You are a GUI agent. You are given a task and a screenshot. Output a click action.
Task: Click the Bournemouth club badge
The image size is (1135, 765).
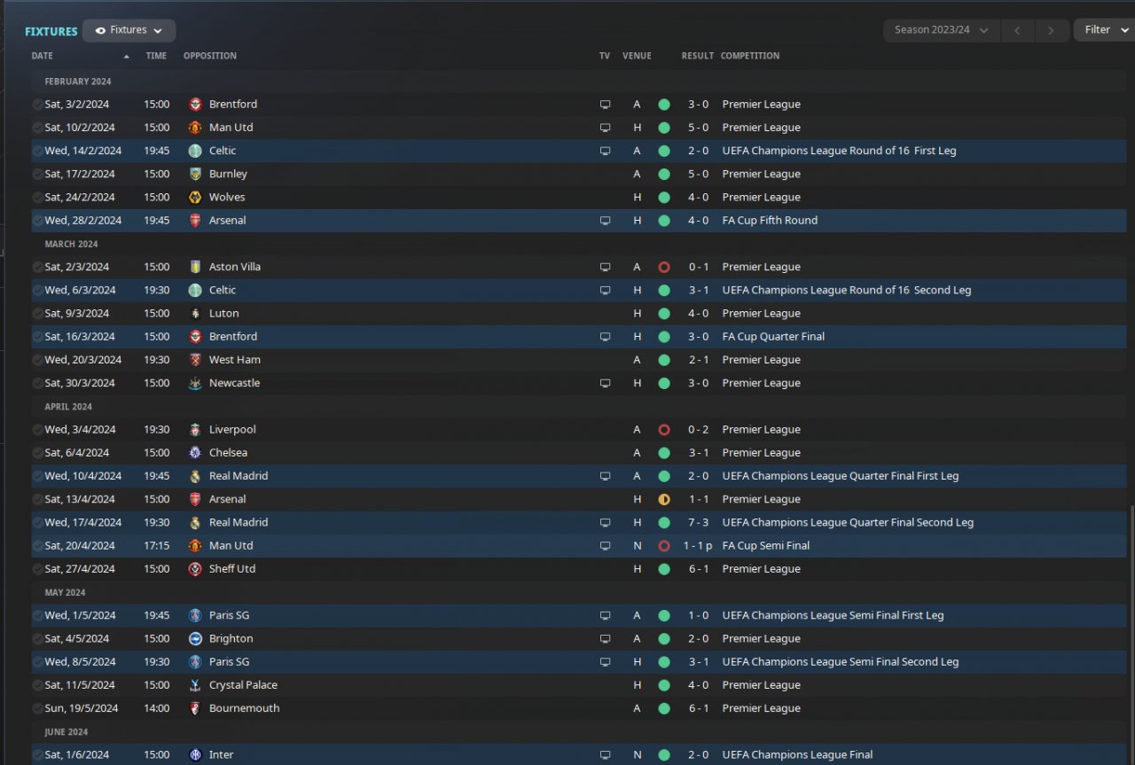click(x=196, y=708)
